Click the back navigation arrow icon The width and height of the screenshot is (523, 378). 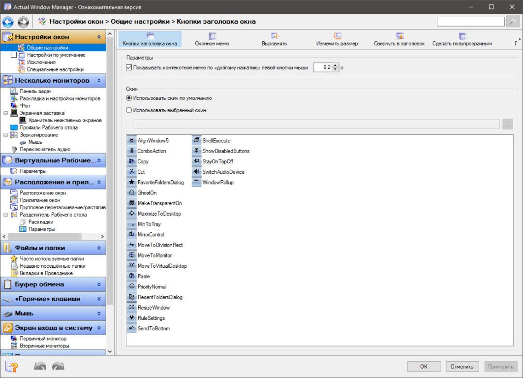(8, 22)
